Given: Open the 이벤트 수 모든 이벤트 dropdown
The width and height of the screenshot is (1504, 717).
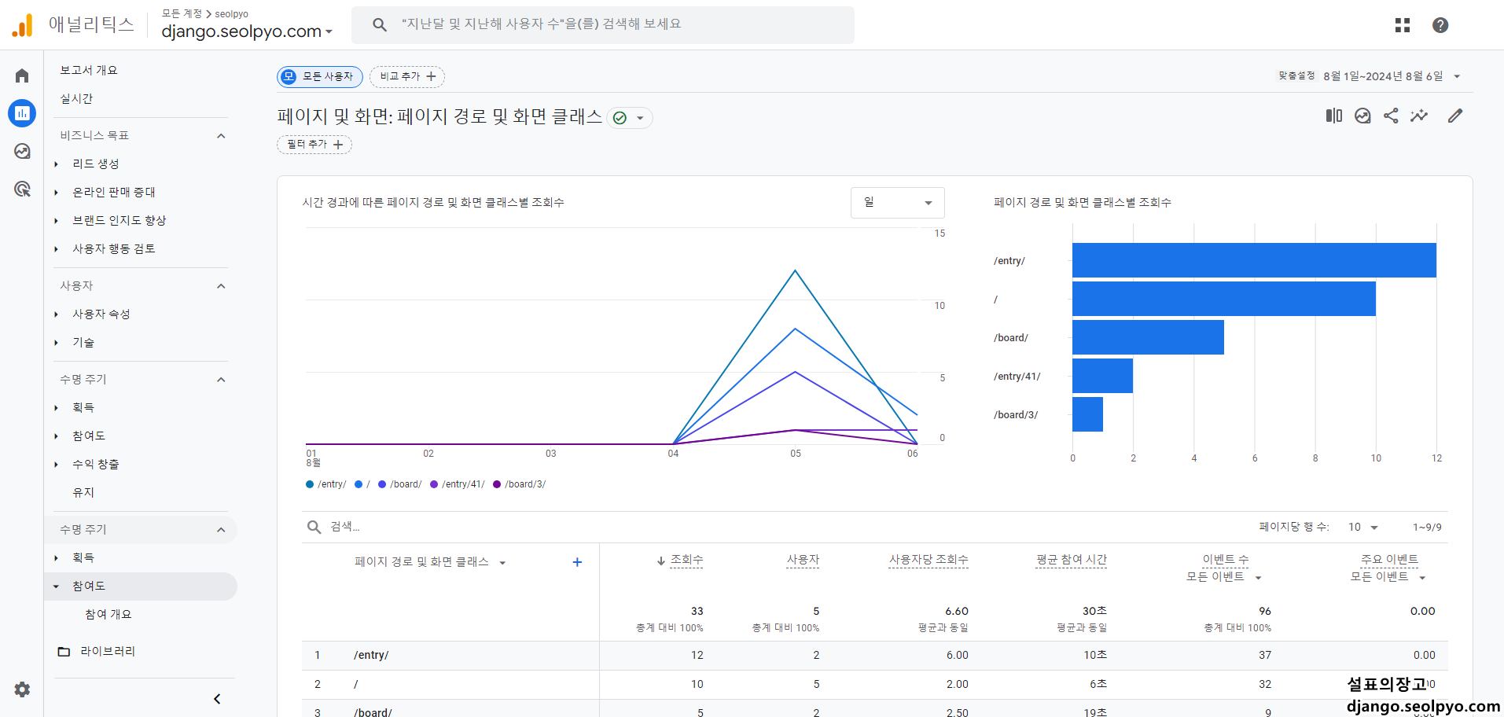Looking at the screenshot, I should [x=1224, y=577].
